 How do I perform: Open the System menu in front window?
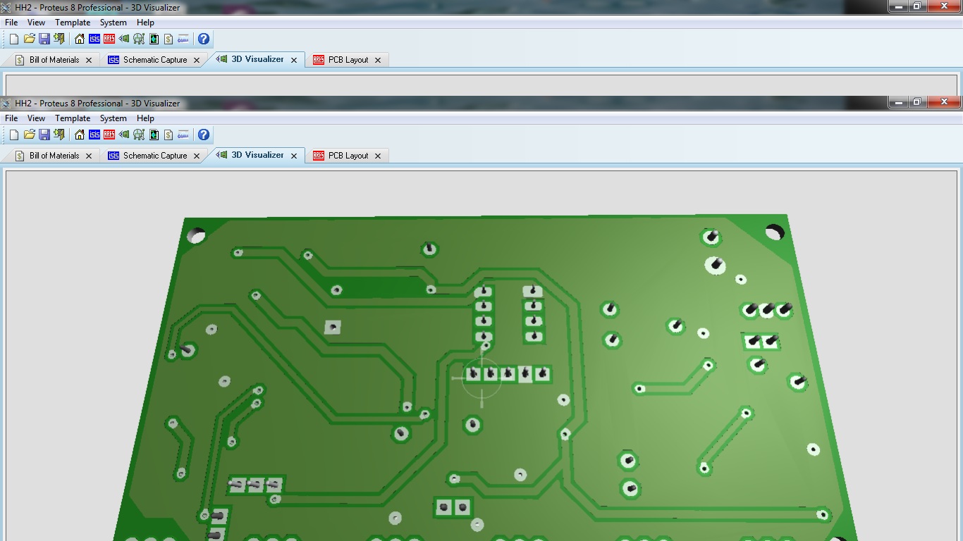click(x=114, y=118)
